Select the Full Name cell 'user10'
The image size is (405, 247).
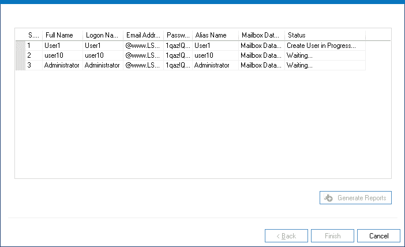point(62,55)
